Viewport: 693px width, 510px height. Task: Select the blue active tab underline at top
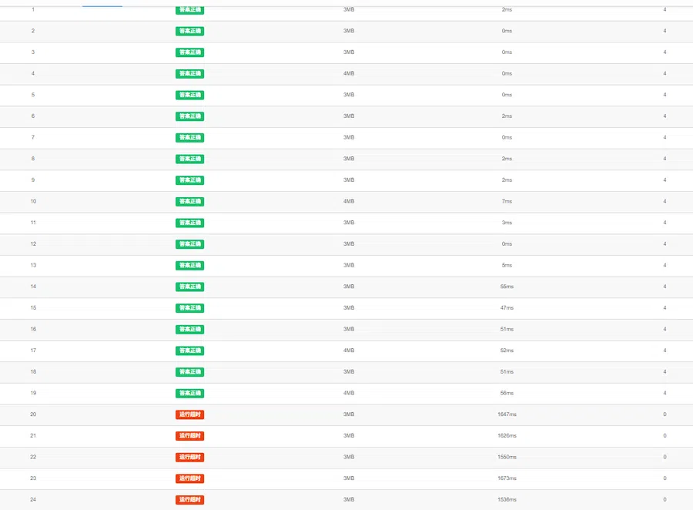coord(102,6)
